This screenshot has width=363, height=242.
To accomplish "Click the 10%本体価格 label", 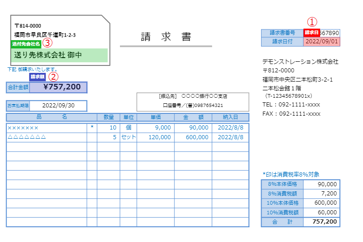I will tap(282, 203).
